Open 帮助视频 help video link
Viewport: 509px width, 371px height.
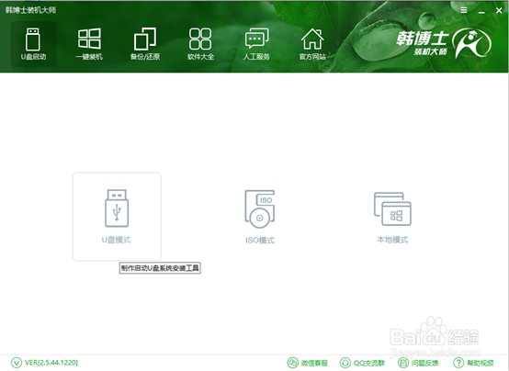(x=481, y=363)
